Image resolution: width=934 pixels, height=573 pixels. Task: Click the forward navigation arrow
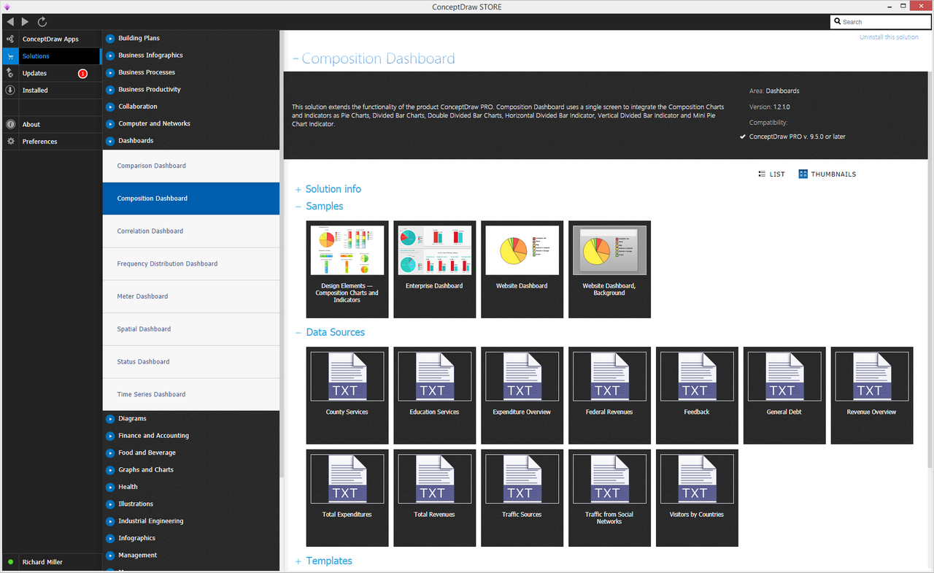pos(26,22)
